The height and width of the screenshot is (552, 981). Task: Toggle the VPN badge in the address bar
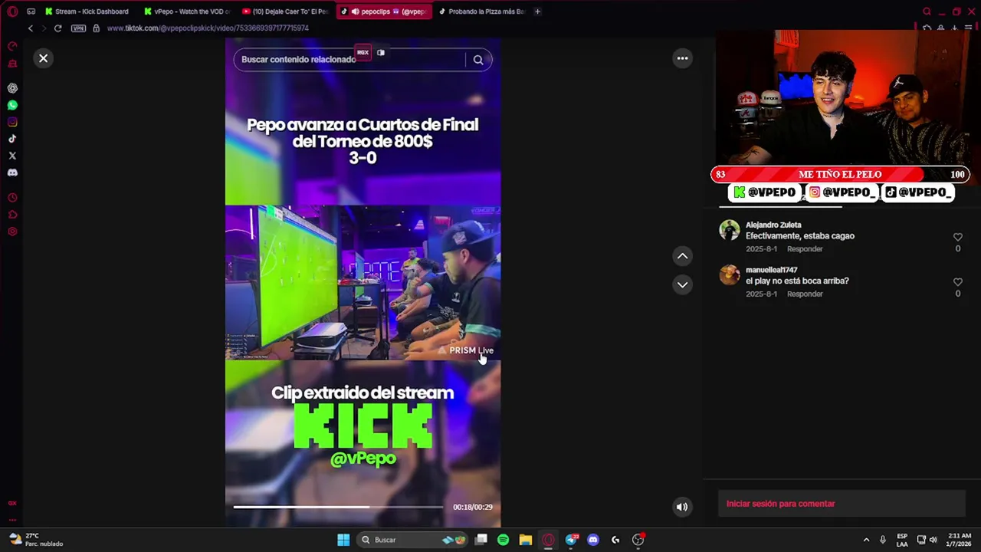click(x=78, y=28)
